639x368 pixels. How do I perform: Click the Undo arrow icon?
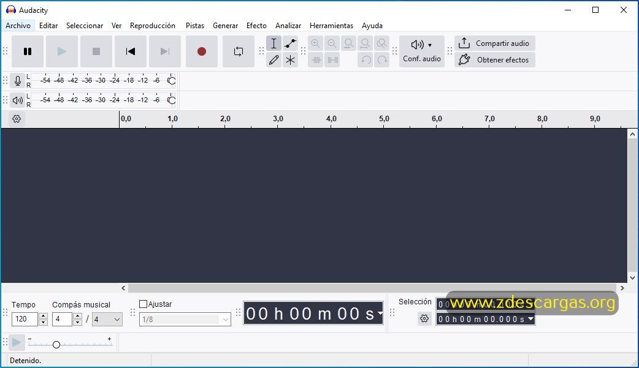point(365,60)
